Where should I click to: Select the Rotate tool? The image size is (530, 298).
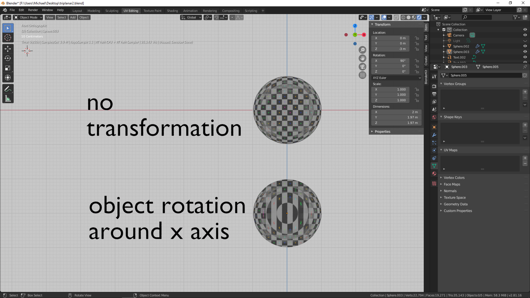[x=8, y=58]
